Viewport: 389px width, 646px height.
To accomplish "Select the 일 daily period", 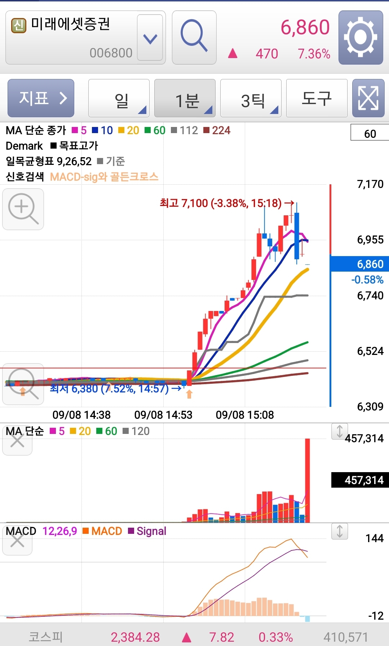I will coord(119,98).
